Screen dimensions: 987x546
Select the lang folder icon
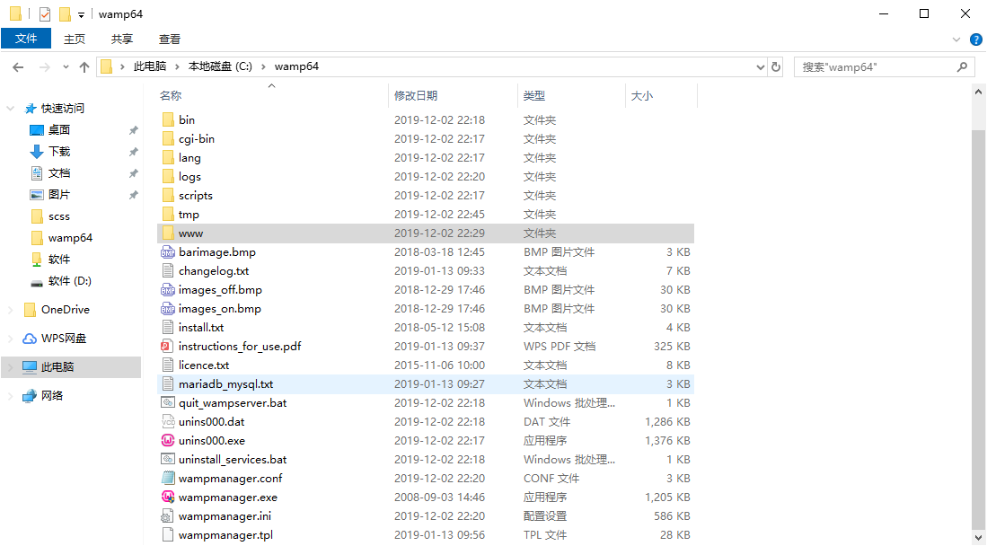tap(167, 157)
